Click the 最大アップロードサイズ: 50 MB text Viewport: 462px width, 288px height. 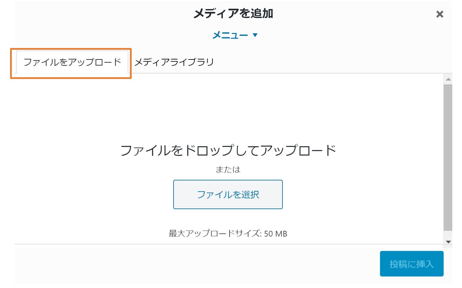[228, 234]
